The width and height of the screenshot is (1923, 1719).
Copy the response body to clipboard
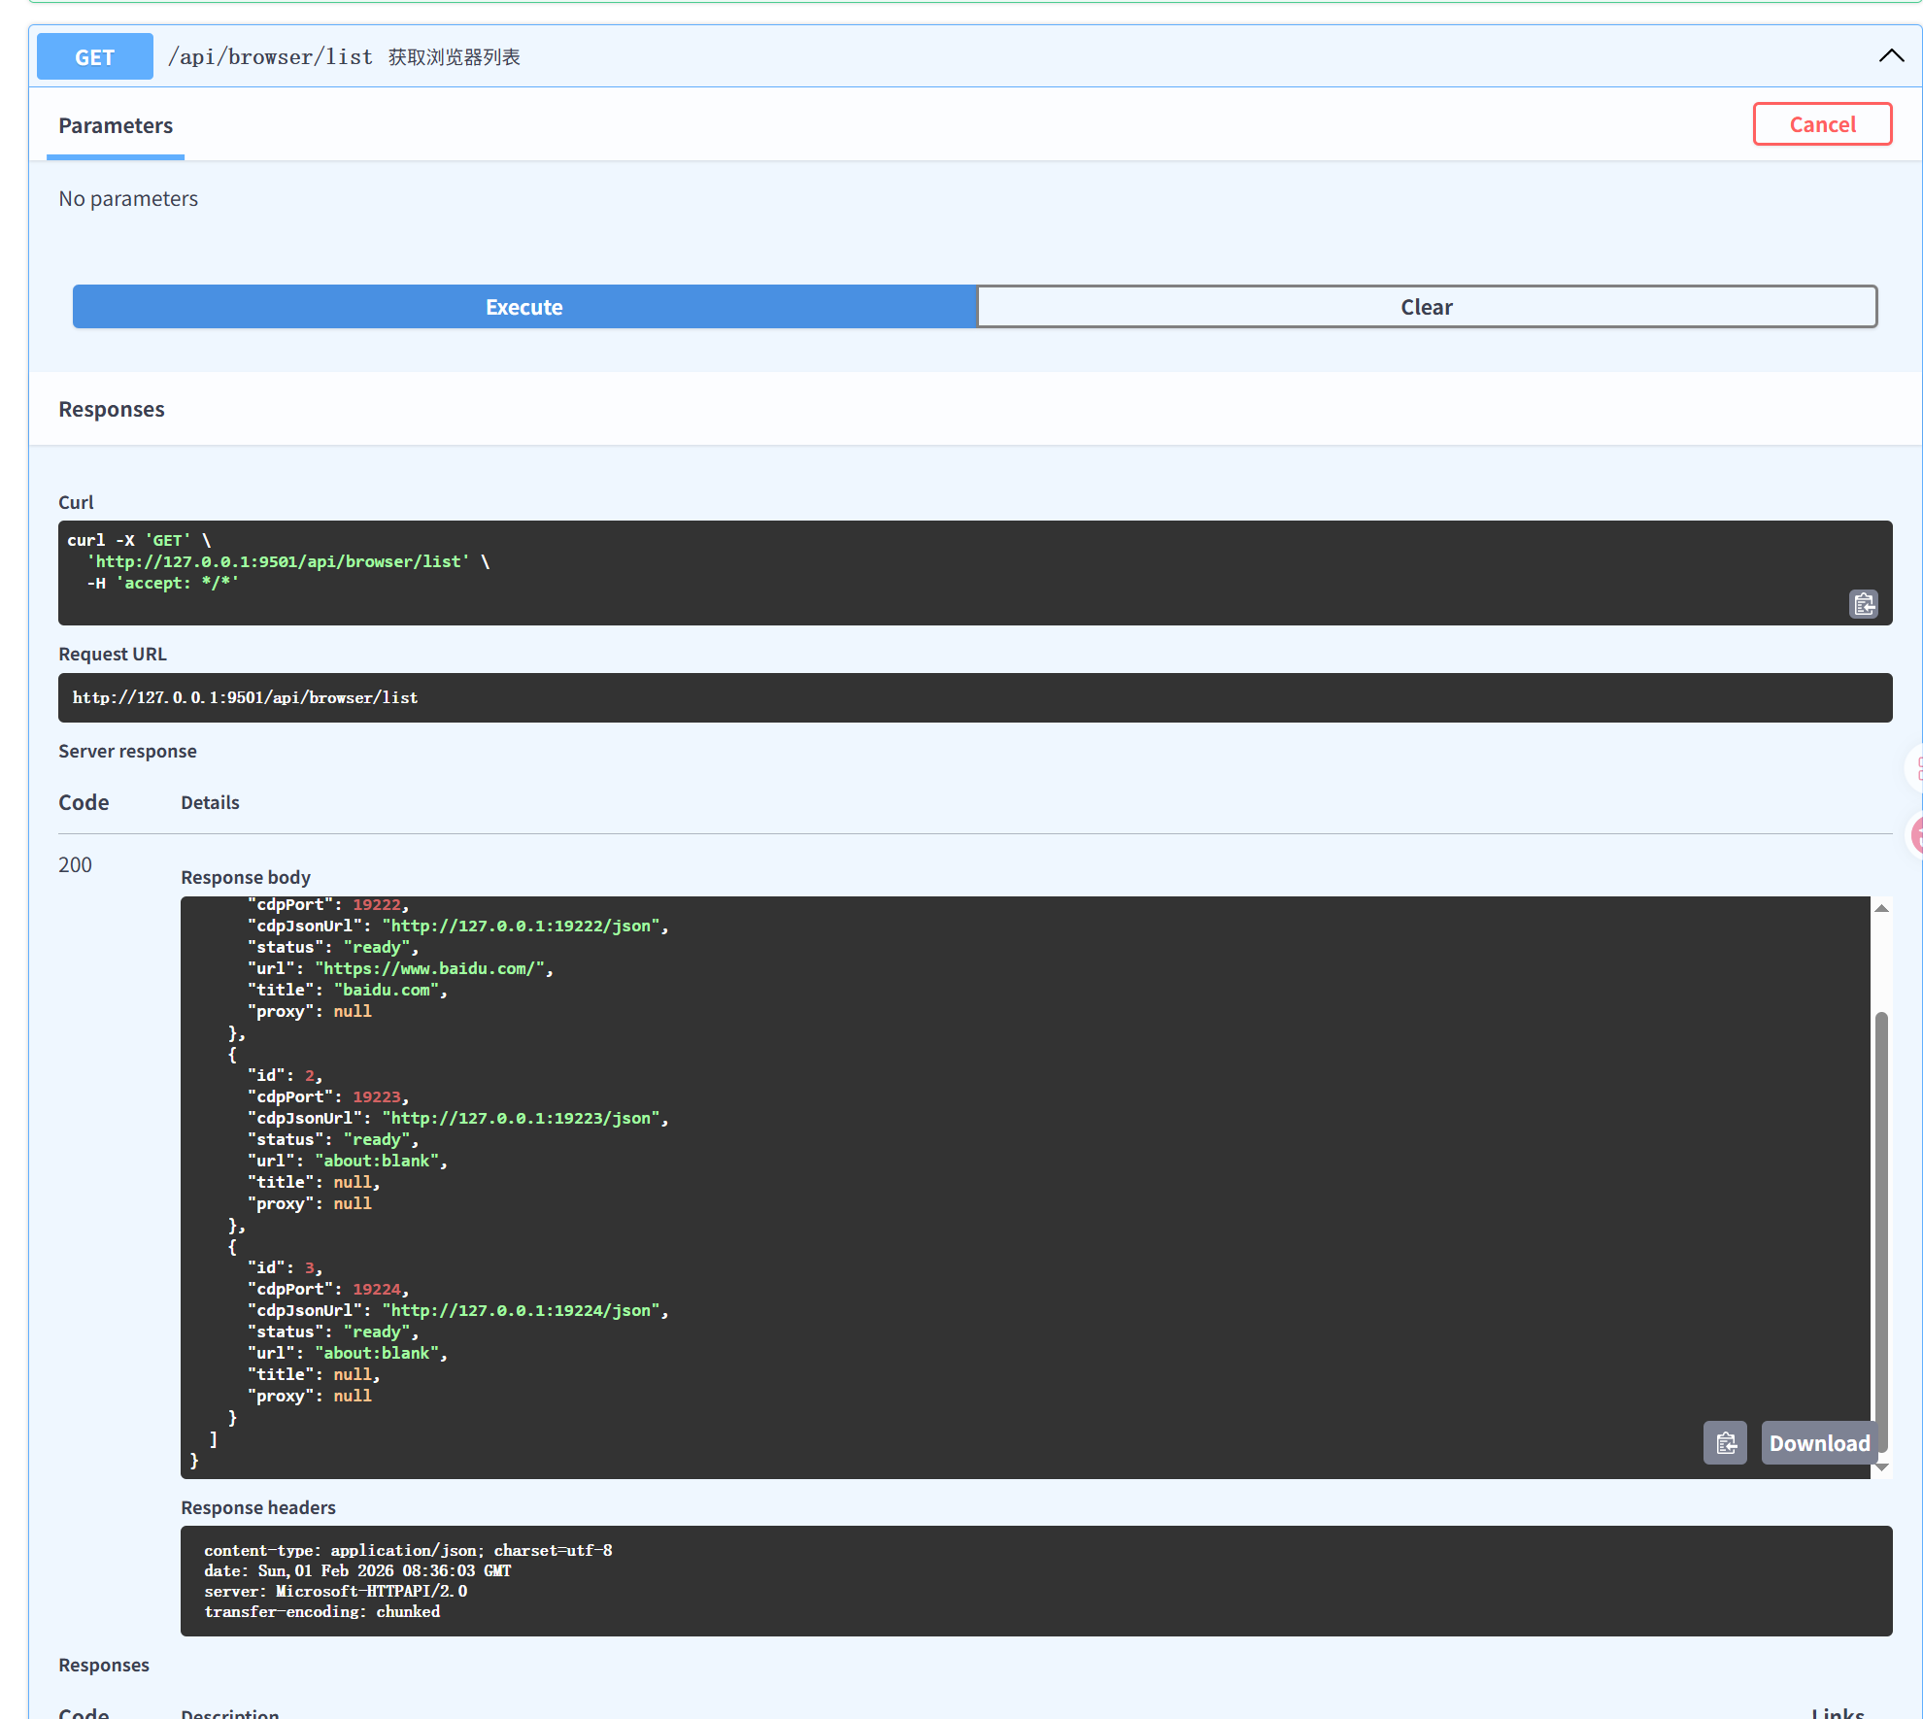pyautogui.click(x=1725, y=1443)
